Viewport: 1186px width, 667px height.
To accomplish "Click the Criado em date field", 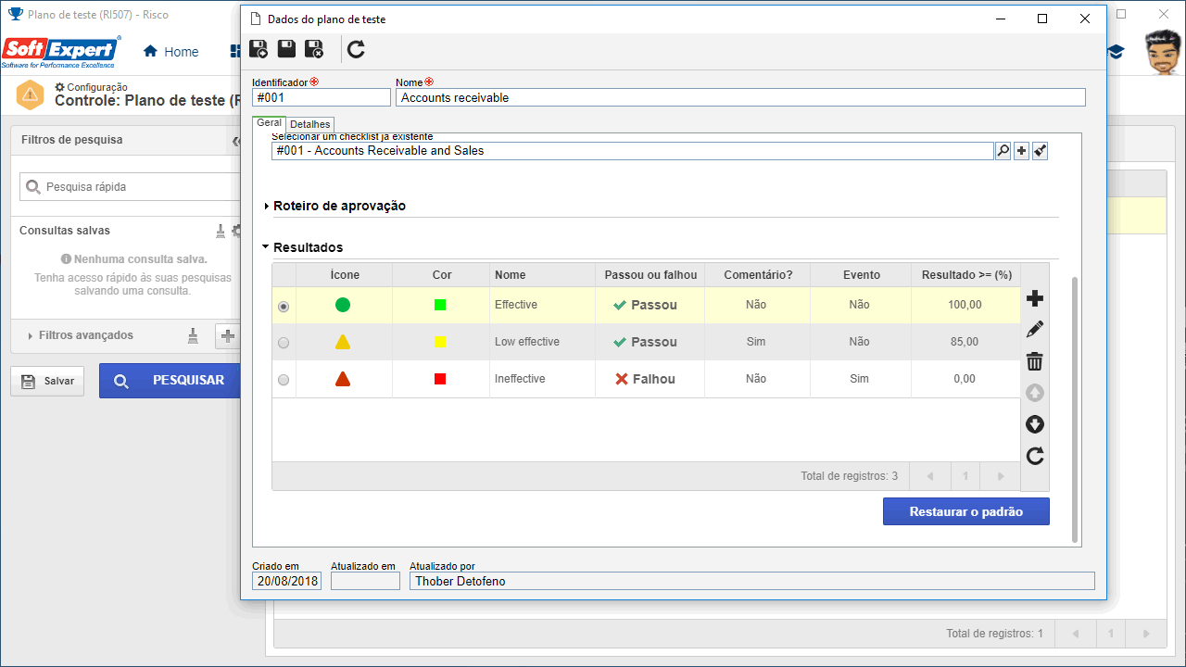I will coord(286,581).
